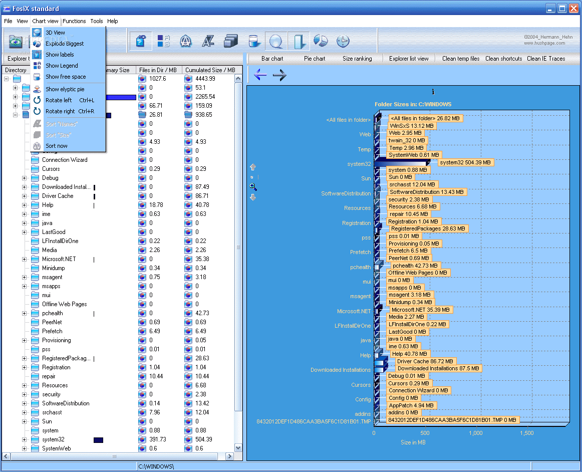Screen dimensions: 582x472
Task: Open the Help menu
Action: pyautogui.click(x=113, y=21)
